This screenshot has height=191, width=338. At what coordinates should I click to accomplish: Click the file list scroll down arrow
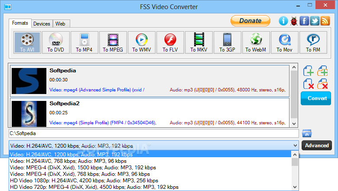tap(294, 123)
